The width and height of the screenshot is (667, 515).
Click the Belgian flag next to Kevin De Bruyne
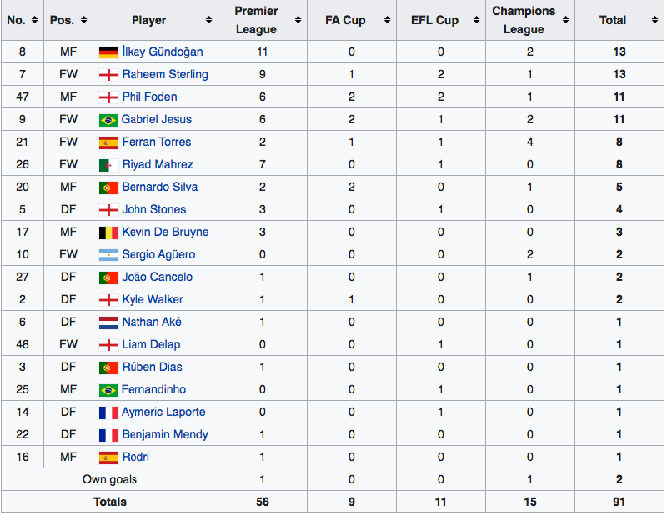tap(108, 232)
